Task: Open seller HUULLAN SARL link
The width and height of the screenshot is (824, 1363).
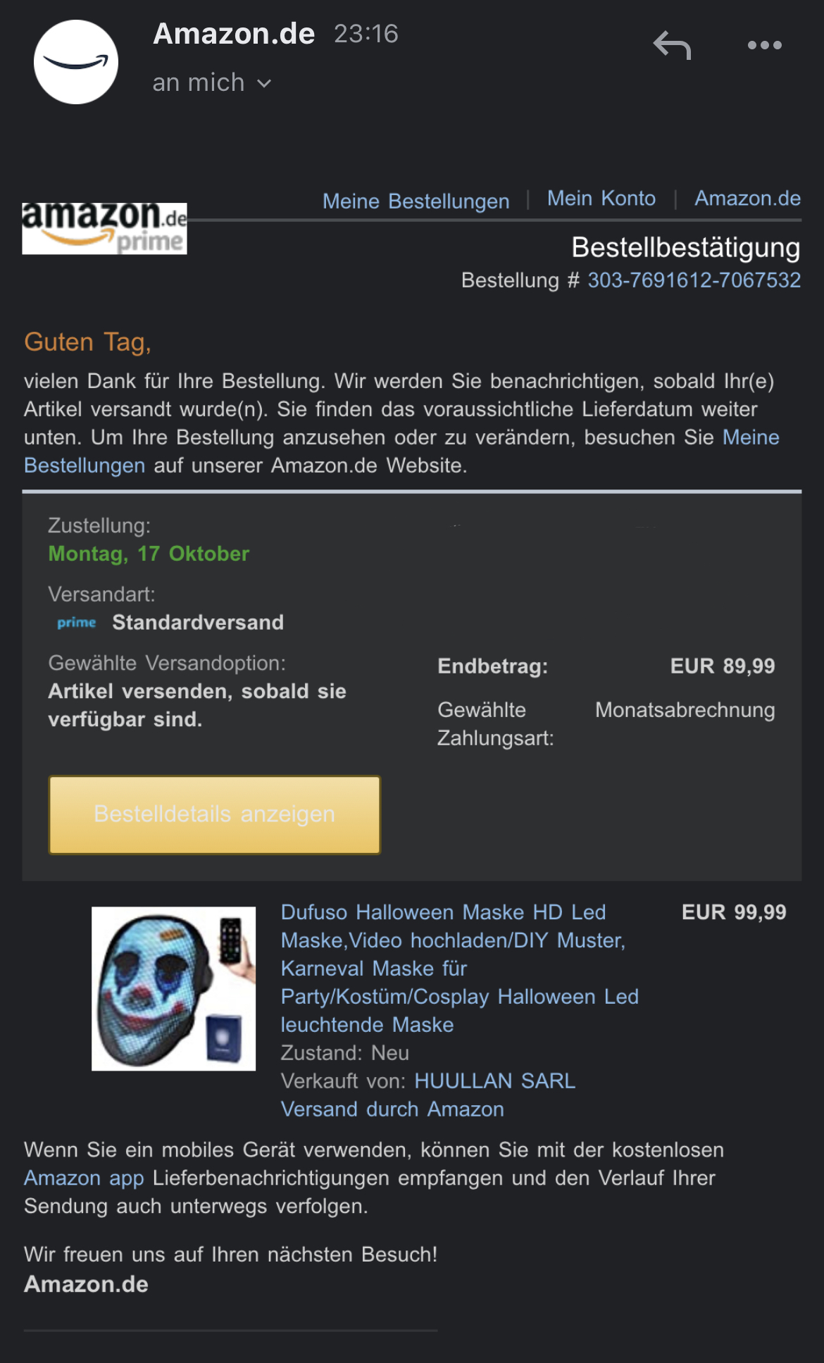Action: (x=494, y=1081)
